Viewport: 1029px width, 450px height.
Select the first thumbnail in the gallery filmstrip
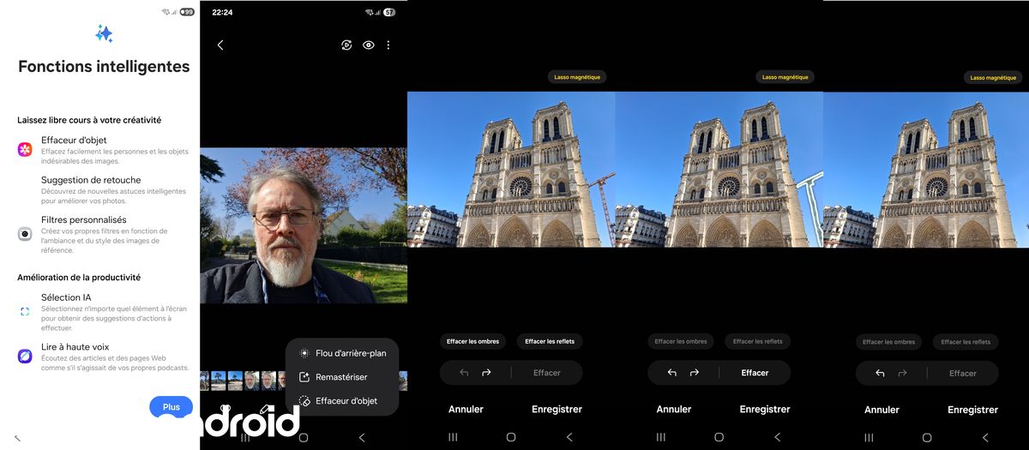[x=203, y=380]
